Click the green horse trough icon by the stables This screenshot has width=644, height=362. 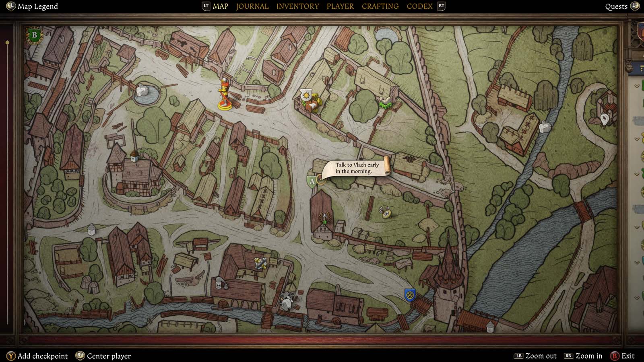tap(386, 104)
